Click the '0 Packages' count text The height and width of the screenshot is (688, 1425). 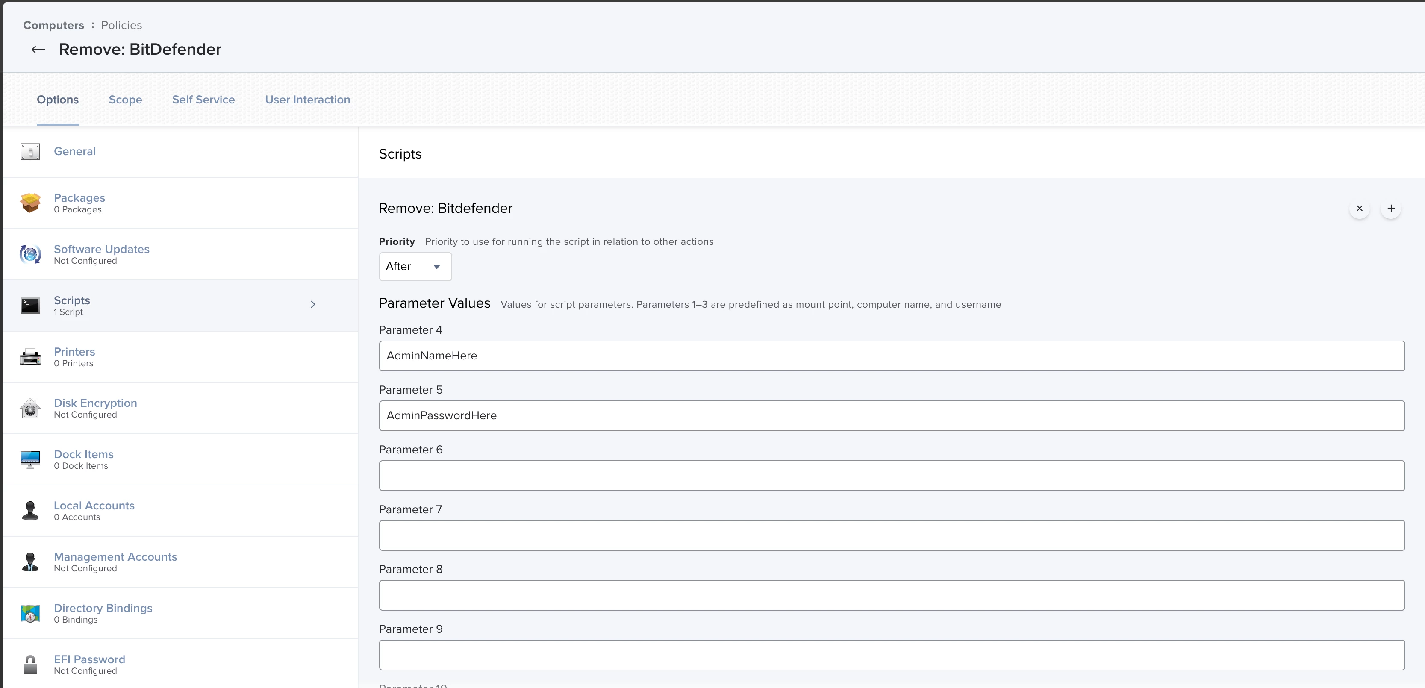pyautogui.click(x=77, y=210)
